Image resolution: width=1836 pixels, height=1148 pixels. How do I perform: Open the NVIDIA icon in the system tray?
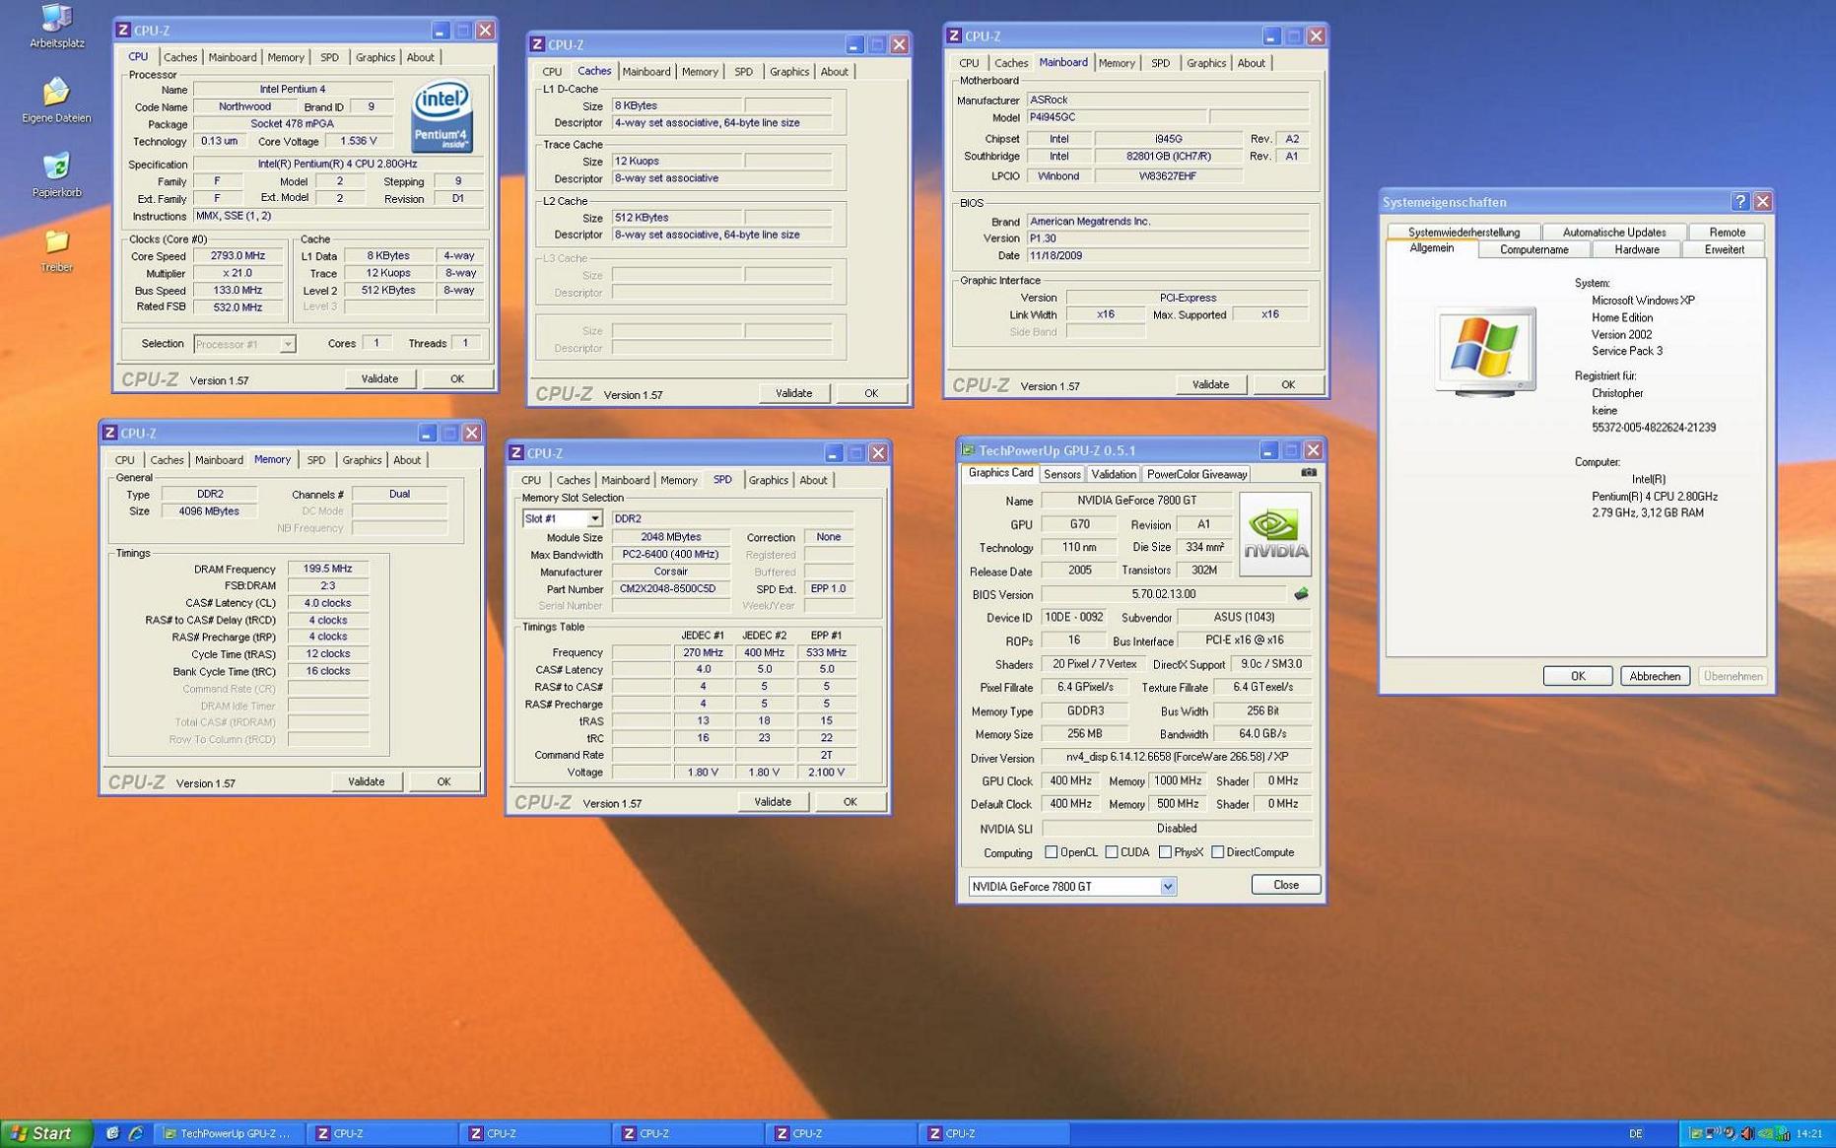1765,1133
